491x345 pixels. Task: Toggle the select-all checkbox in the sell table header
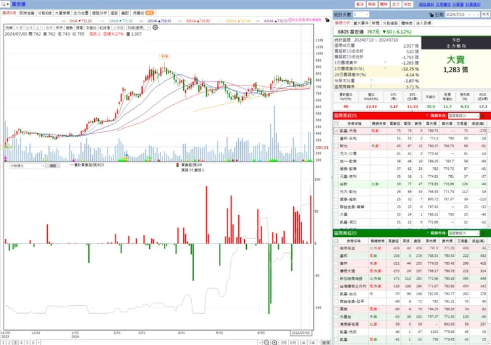pyautogui.click(x=336, y=241)
